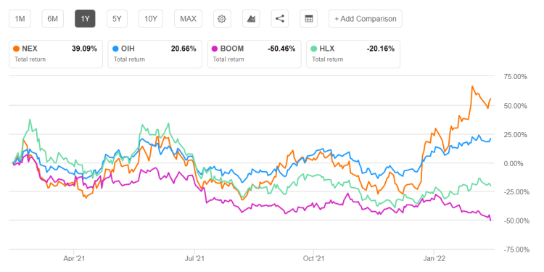Click the -50.00% y-axis label

[516, 221]
